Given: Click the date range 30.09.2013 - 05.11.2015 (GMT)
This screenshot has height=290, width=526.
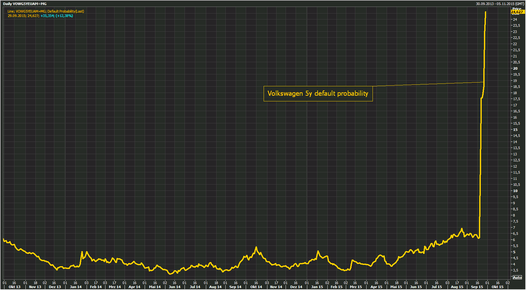Looking at the screenshot, I should click(x=500, y=4).
